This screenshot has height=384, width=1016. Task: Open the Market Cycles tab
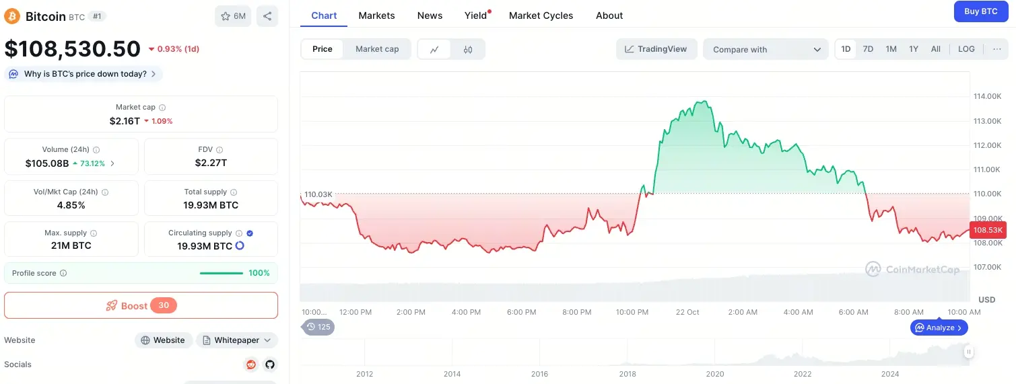(x=541, y=15)
